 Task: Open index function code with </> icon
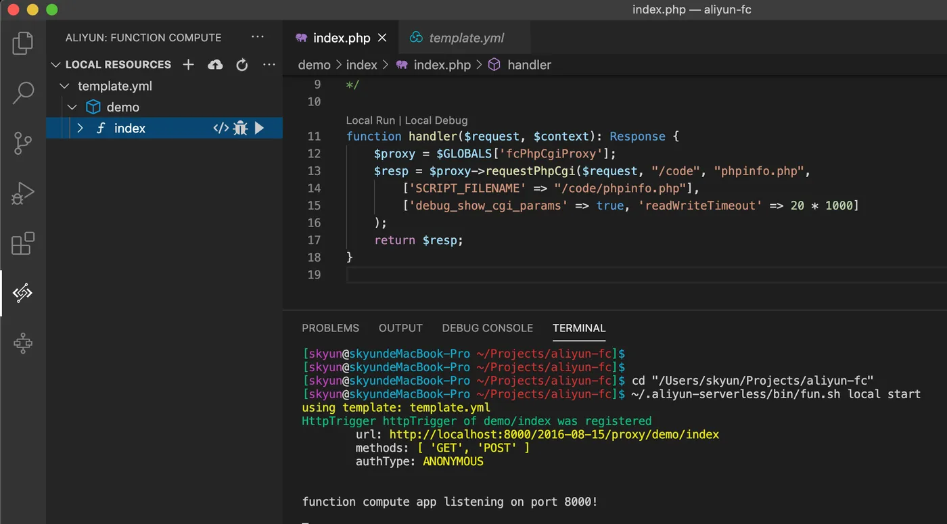tap(221, 128)
